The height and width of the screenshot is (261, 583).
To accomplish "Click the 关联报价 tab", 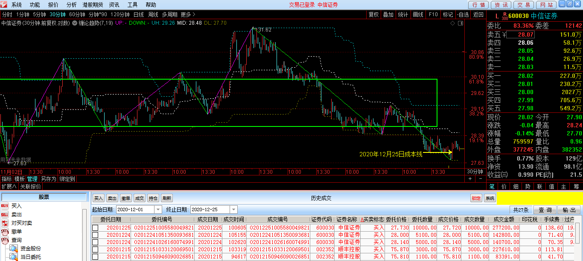I will point(31,186).
